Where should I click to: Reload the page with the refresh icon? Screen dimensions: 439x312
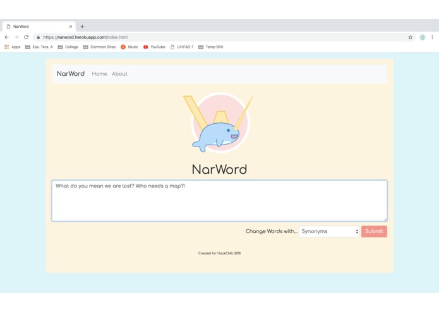26,37
